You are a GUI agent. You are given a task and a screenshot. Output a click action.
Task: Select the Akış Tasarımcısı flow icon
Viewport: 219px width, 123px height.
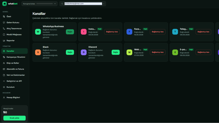[4, 28]
